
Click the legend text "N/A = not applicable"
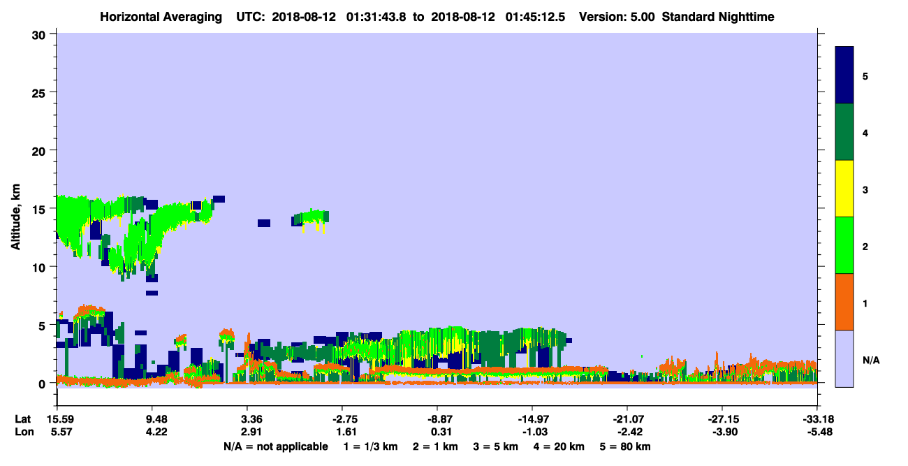point(275,446)
